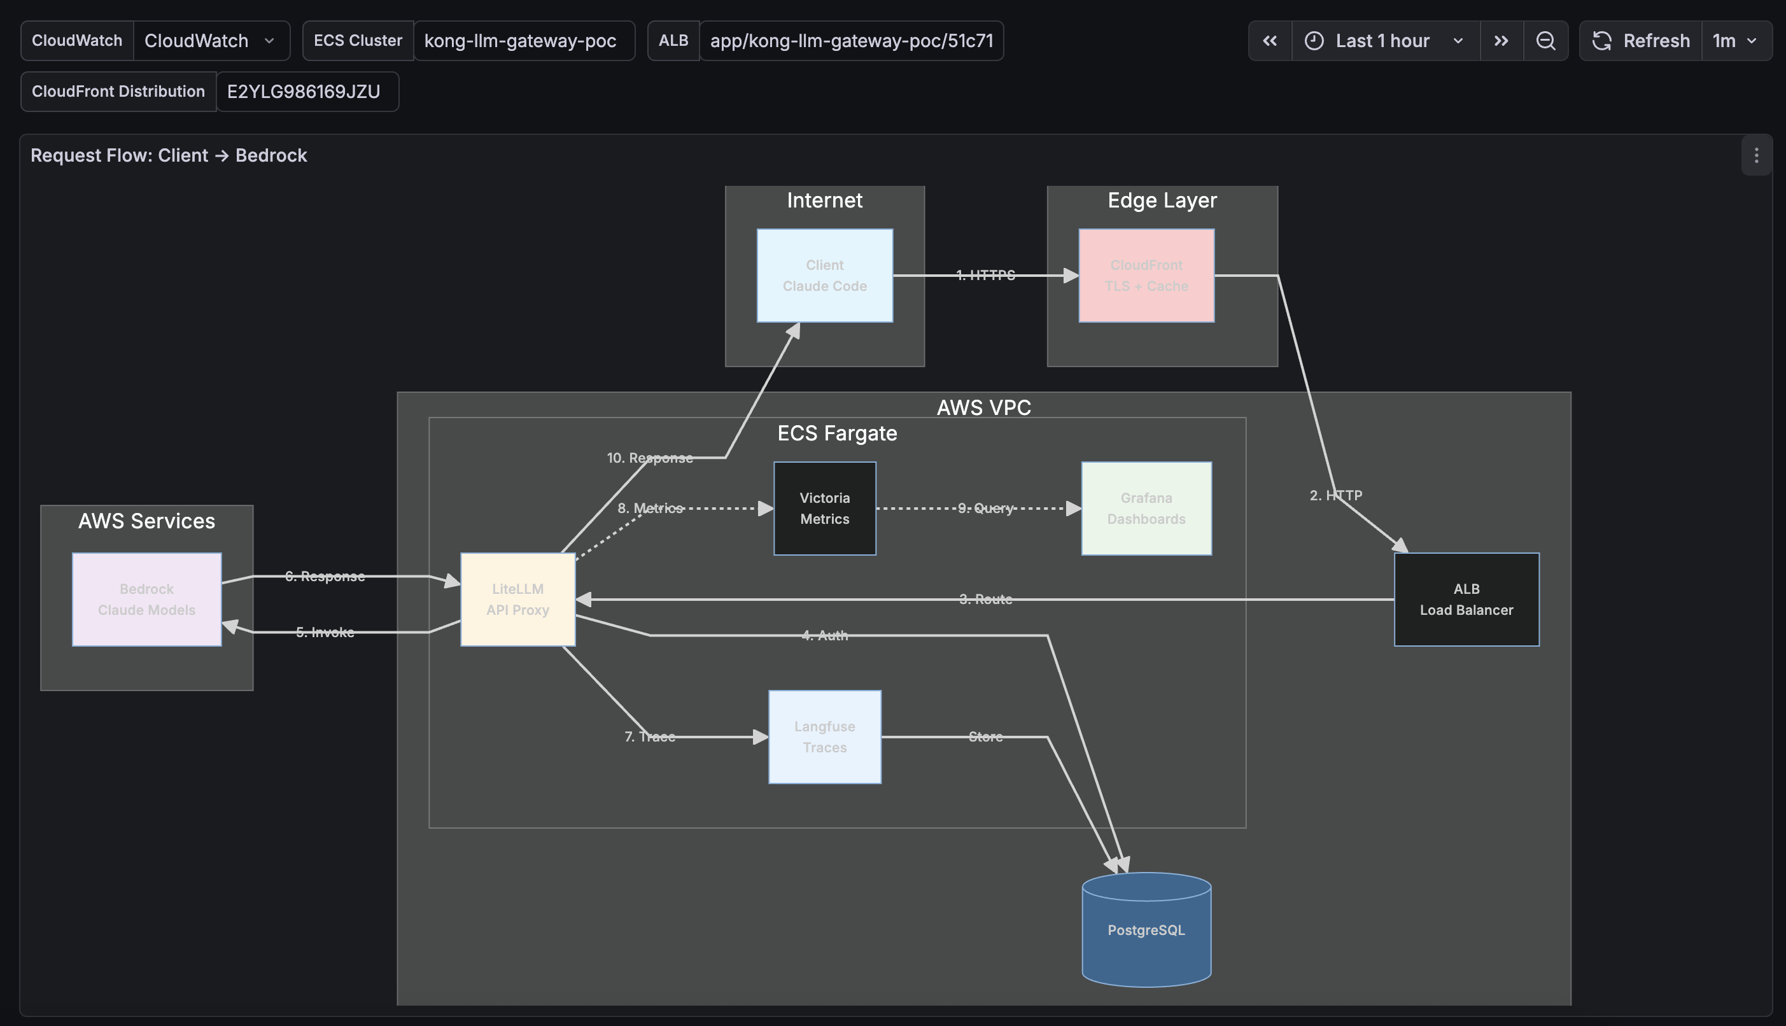Click the '6. Response' edge label
1786x1026 pixels.
(x=325, y=576)
